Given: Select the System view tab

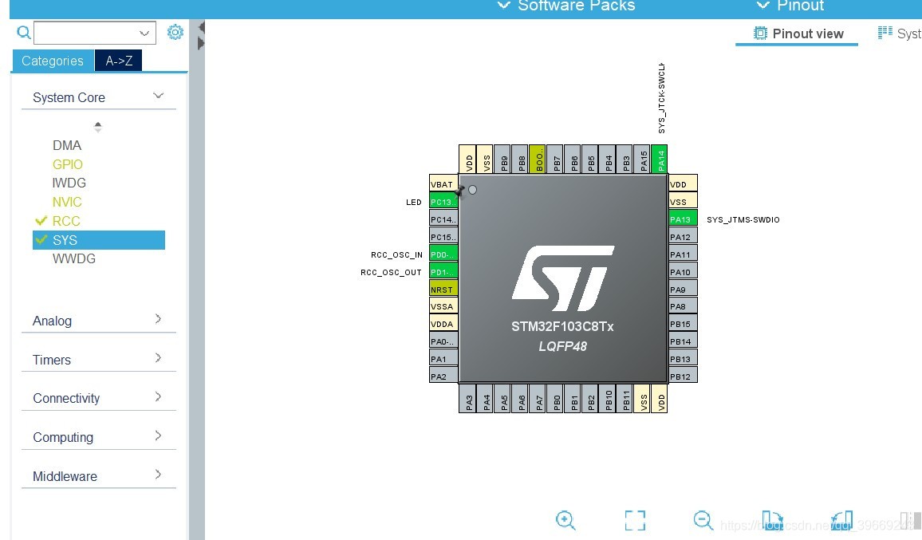Looking at the screenshot, I should tap(899, 34).
